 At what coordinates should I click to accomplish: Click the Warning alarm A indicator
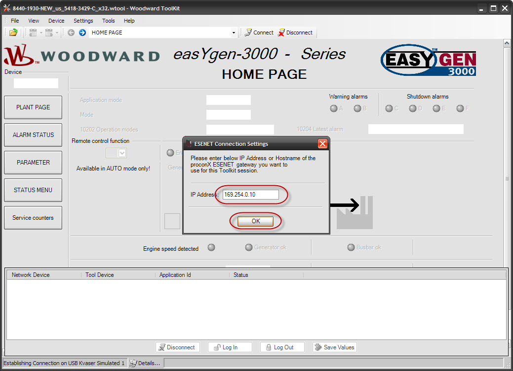pos(334,108)
